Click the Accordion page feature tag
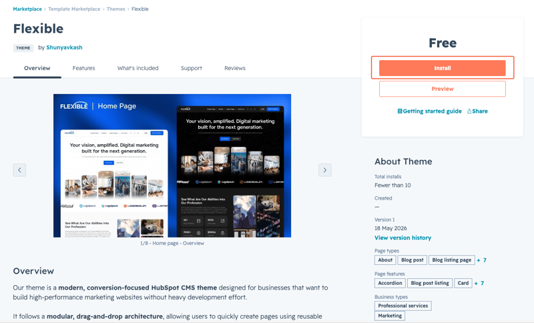The width and height of the screenshot is (534, 323). (390, 283)
